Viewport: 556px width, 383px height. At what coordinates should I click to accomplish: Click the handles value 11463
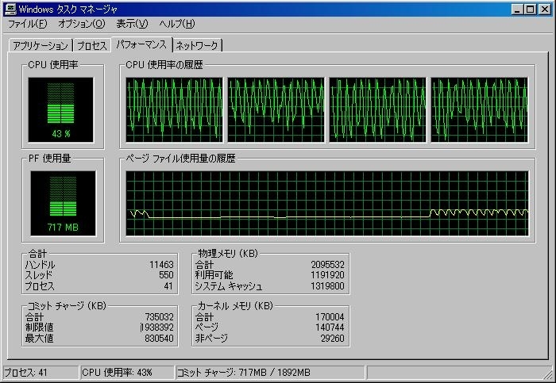point(161,264)
